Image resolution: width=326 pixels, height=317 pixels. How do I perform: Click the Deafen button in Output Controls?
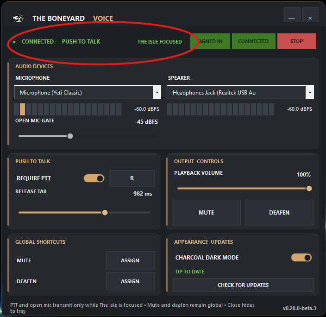click(x=279, y=213)
